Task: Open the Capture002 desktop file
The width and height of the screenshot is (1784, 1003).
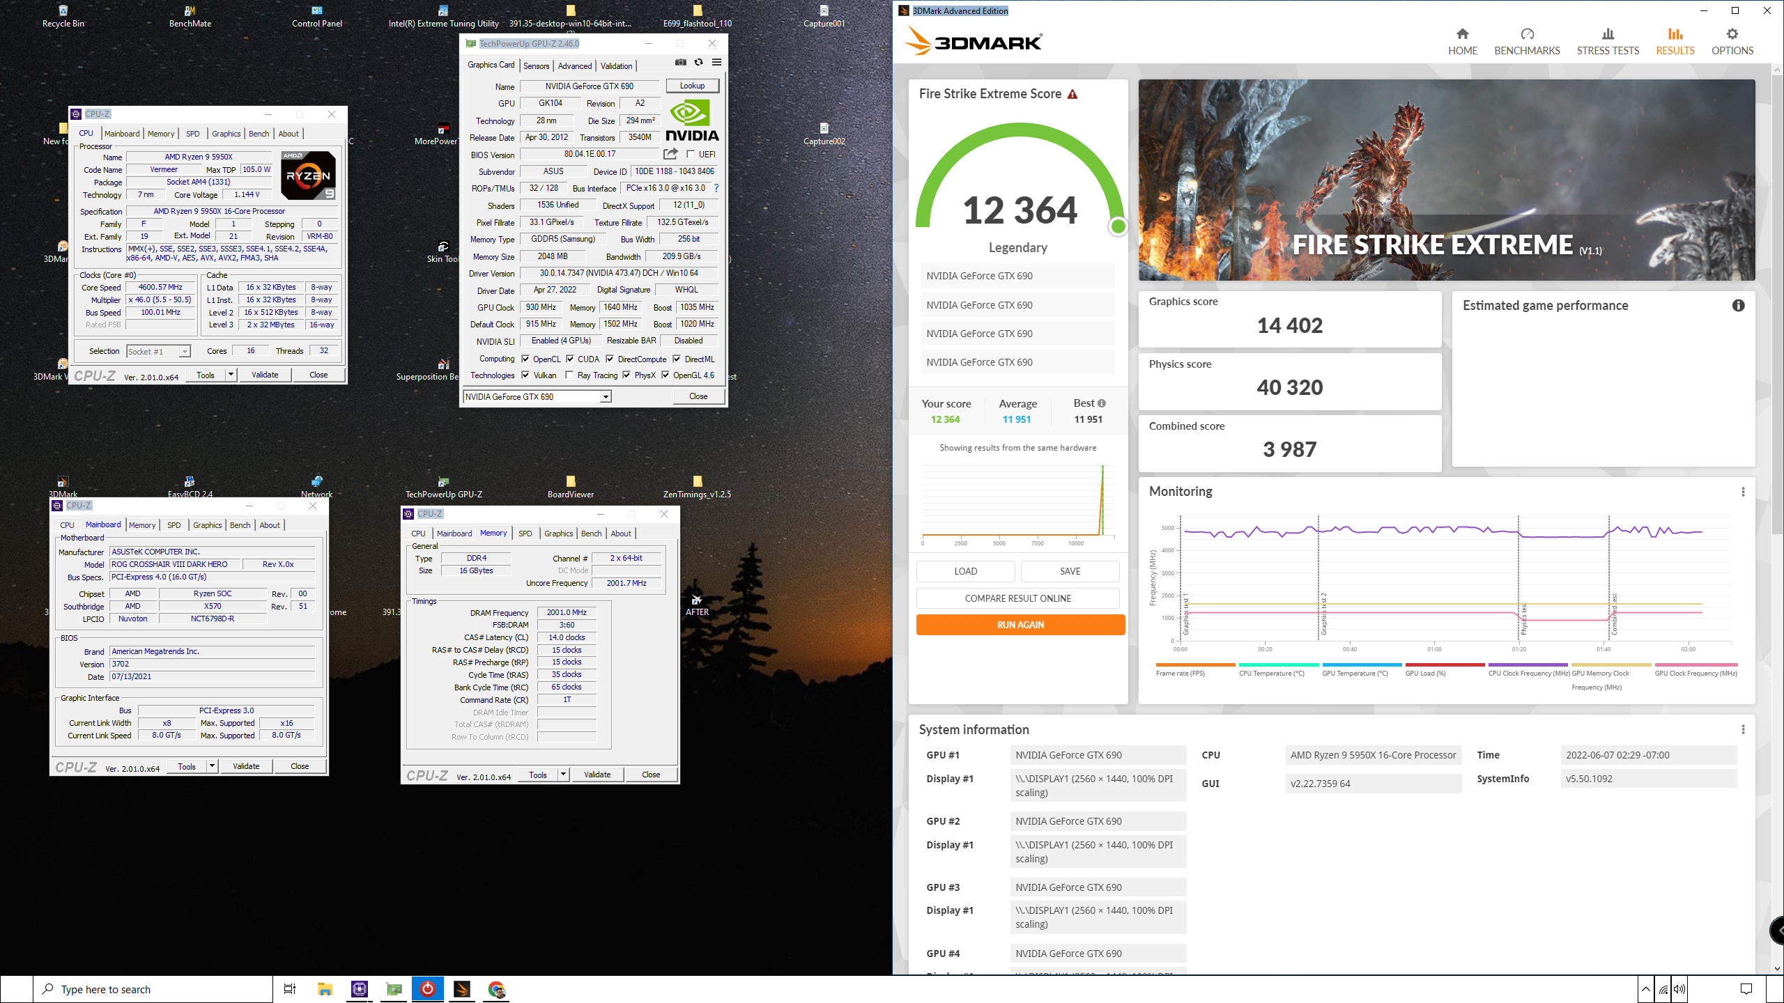Action: click(x=824, y=134)
